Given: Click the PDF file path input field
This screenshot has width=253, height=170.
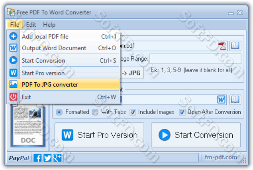Looking at the screenshot, I should tap(173, 46).
